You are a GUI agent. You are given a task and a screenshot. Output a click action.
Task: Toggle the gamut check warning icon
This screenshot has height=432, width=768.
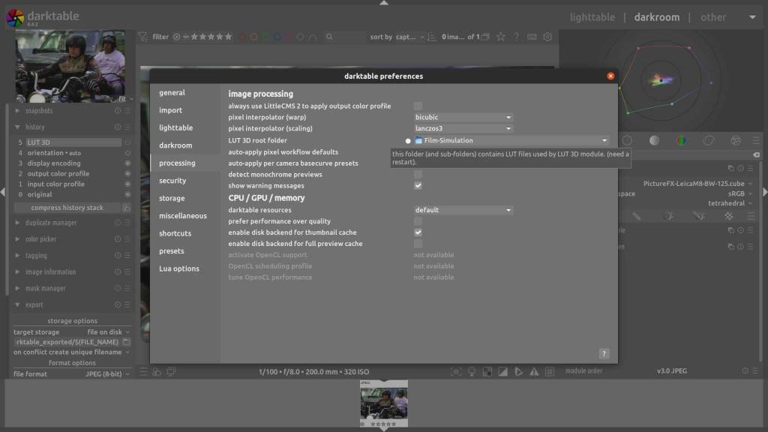click(534, 372)
